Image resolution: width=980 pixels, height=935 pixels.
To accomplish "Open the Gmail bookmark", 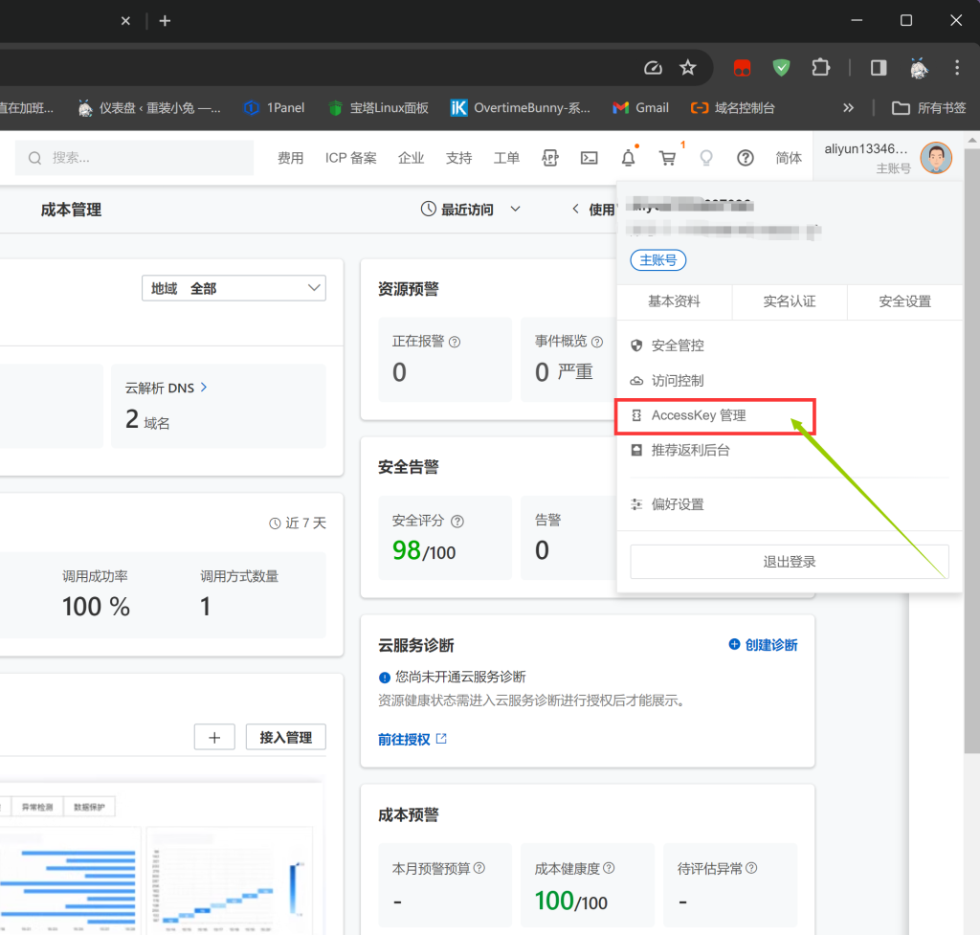I will (640, 107).
